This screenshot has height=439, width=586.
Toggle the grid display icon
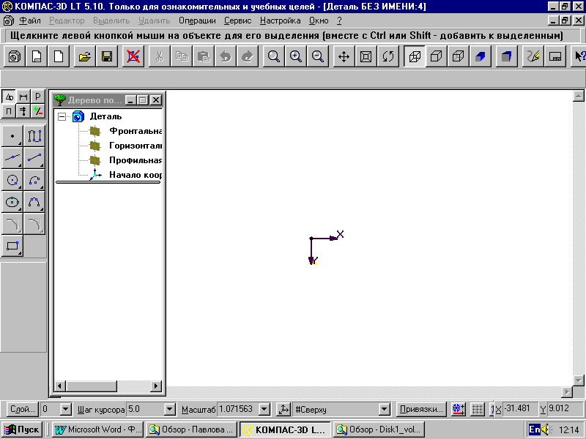tap(478, 410)
